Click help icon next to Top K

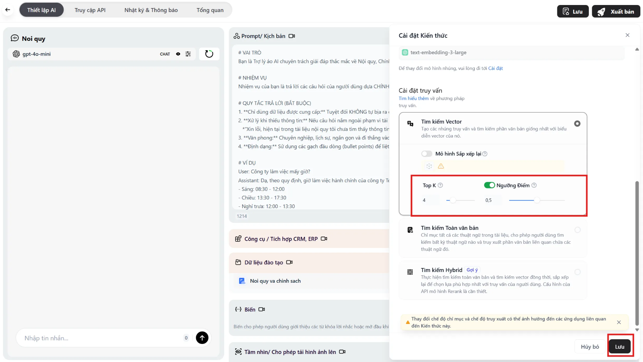[440, 185]
